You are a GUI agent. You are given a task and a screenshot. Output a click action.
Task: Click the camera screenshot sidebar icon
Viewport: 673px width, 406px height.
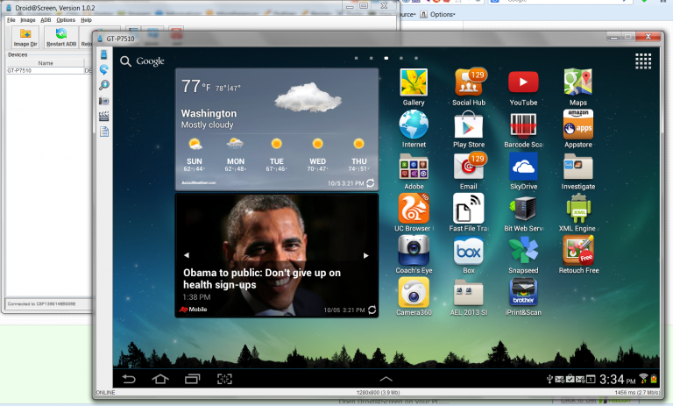point(104,101)
